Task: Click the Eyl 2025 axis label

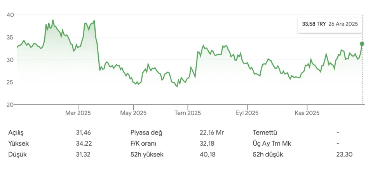Action: point(247,113)
